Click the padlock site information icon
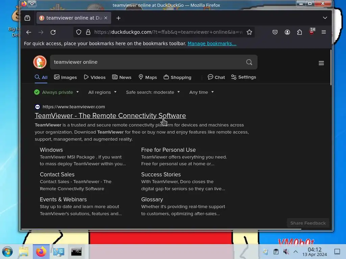346x259 pixels. click(x=88, y=32)
